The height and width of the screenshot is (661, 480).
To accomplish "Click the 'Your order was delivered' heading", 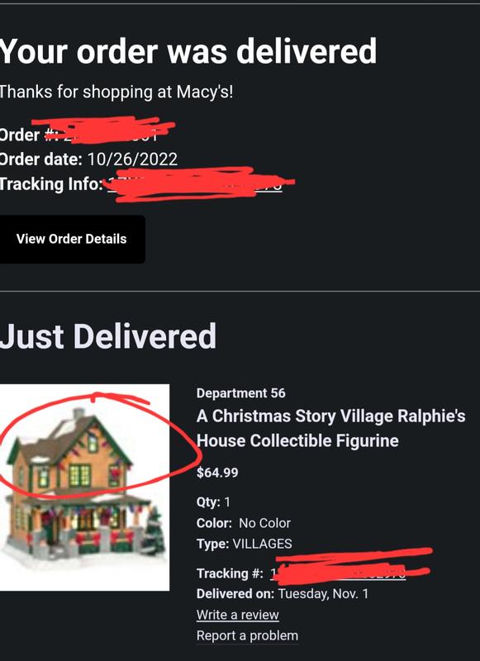I will click(188, 51).
